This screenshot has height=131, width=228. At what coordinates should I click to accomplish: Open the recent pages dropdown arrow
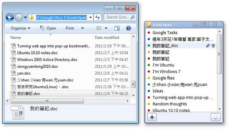25,17
